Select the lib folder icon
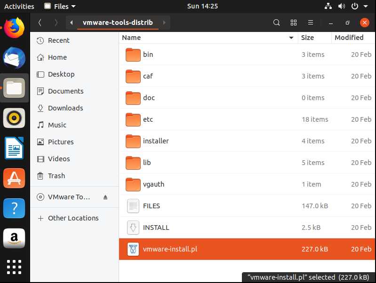 [x=133, y=163]
